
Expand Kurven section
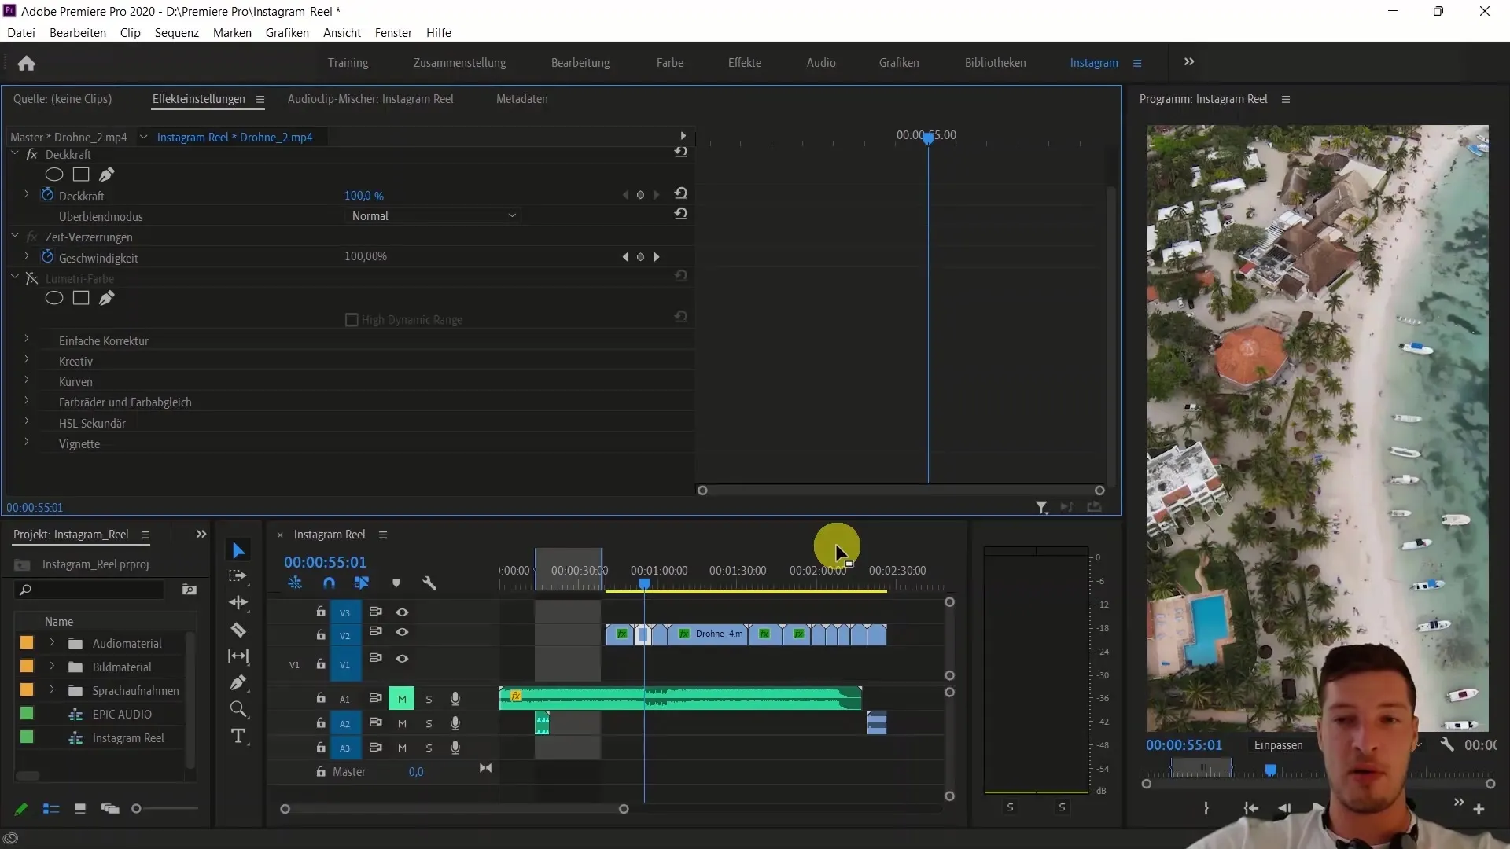click(x=27, y=380)
